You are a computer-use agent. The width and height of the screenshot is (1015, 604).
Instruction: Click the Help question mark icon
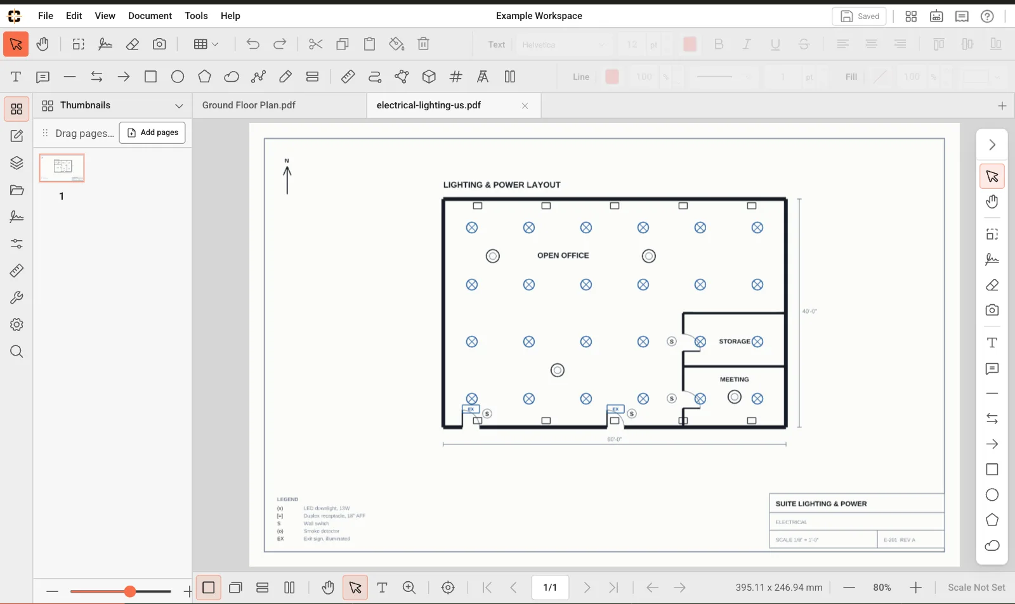987,16
